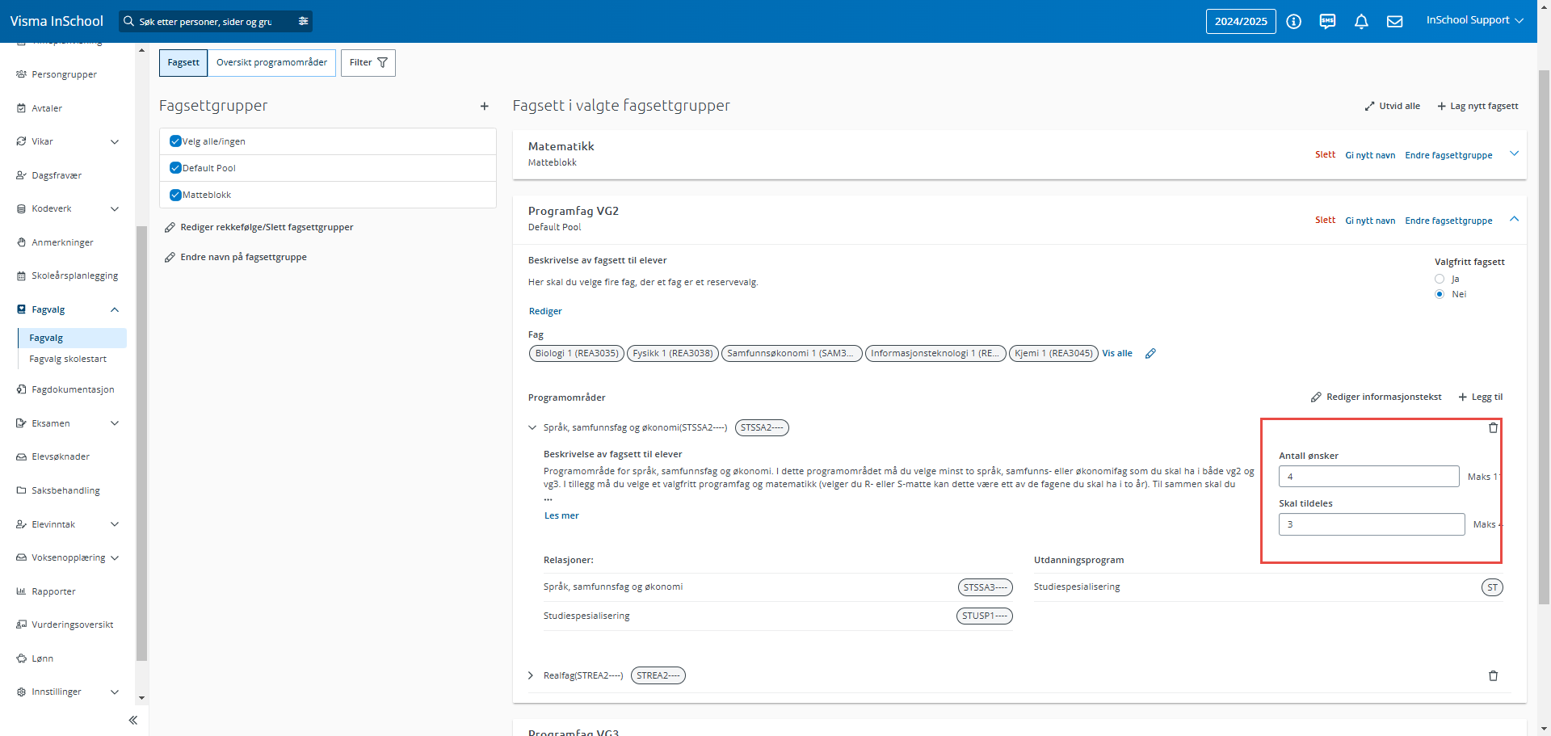Screen dimensions: 1551x736
Task: Open the mail envelope icon
Action: [x=1394, y=22]
